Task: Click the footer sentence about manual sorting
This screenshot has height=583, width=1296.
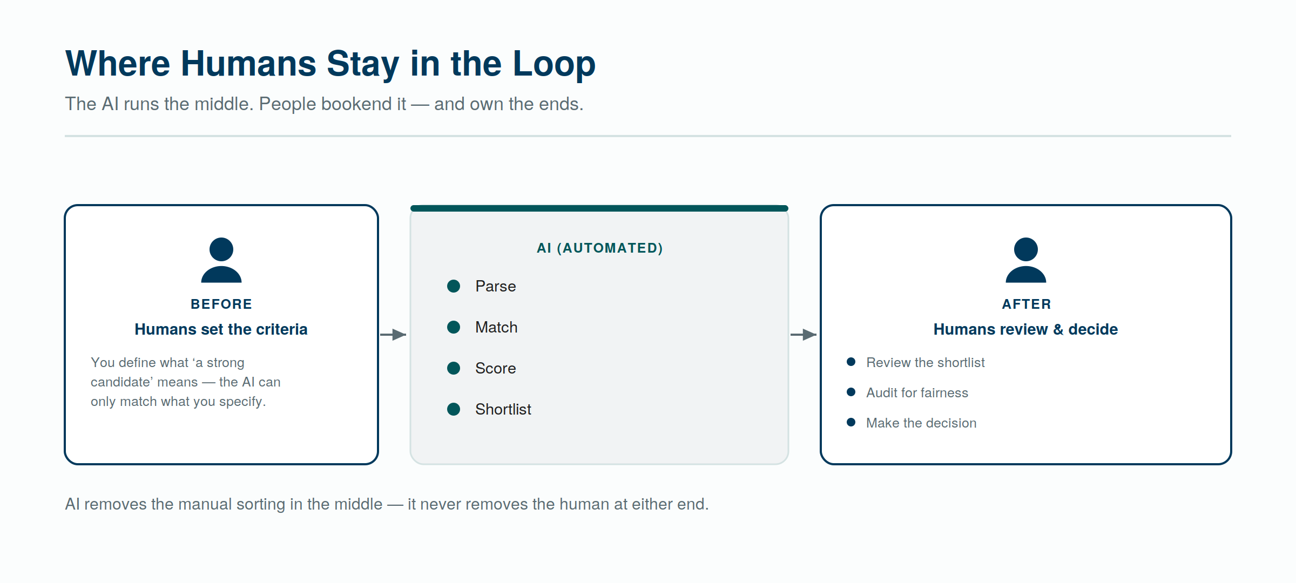Action: coord(387,504)
